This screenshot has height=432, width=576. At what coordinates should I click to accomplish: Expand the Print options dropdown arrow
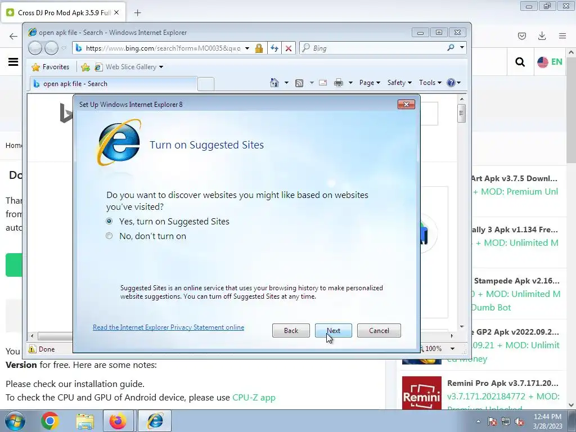[x=350, y=83]
